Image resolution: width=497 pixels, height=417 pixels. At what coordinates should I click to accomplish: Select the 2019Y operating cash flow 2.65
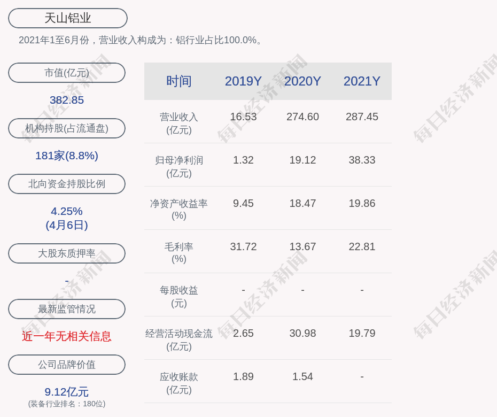pyautogui.click(x=244, y=333)
